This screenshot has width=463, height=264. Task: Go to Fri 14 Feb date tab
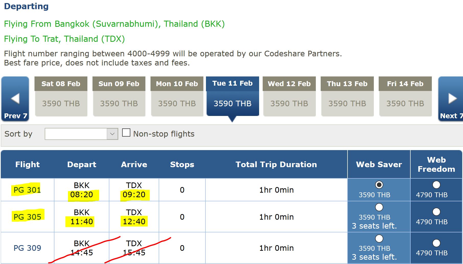click(x=405, y=97)
